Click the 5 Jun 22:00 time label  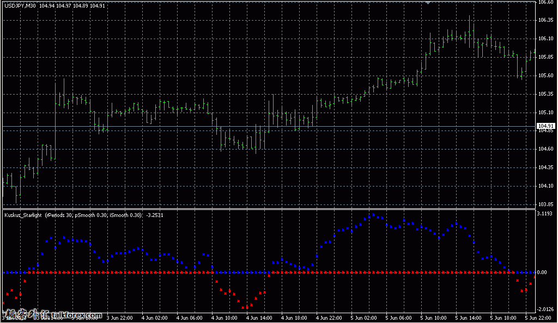click(x=538, y=318)
